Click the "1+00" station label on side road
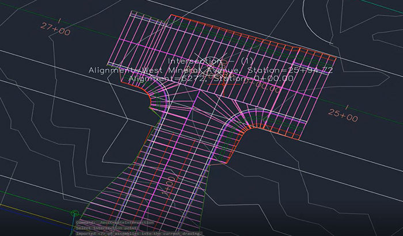The width and height of the screenshot is (403, 236). pyautogui.click(x=170, y=186)
